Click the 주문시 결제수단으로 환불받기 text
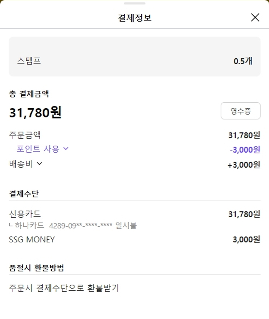This screenshot has width=269, height=319. pos(64,288)
